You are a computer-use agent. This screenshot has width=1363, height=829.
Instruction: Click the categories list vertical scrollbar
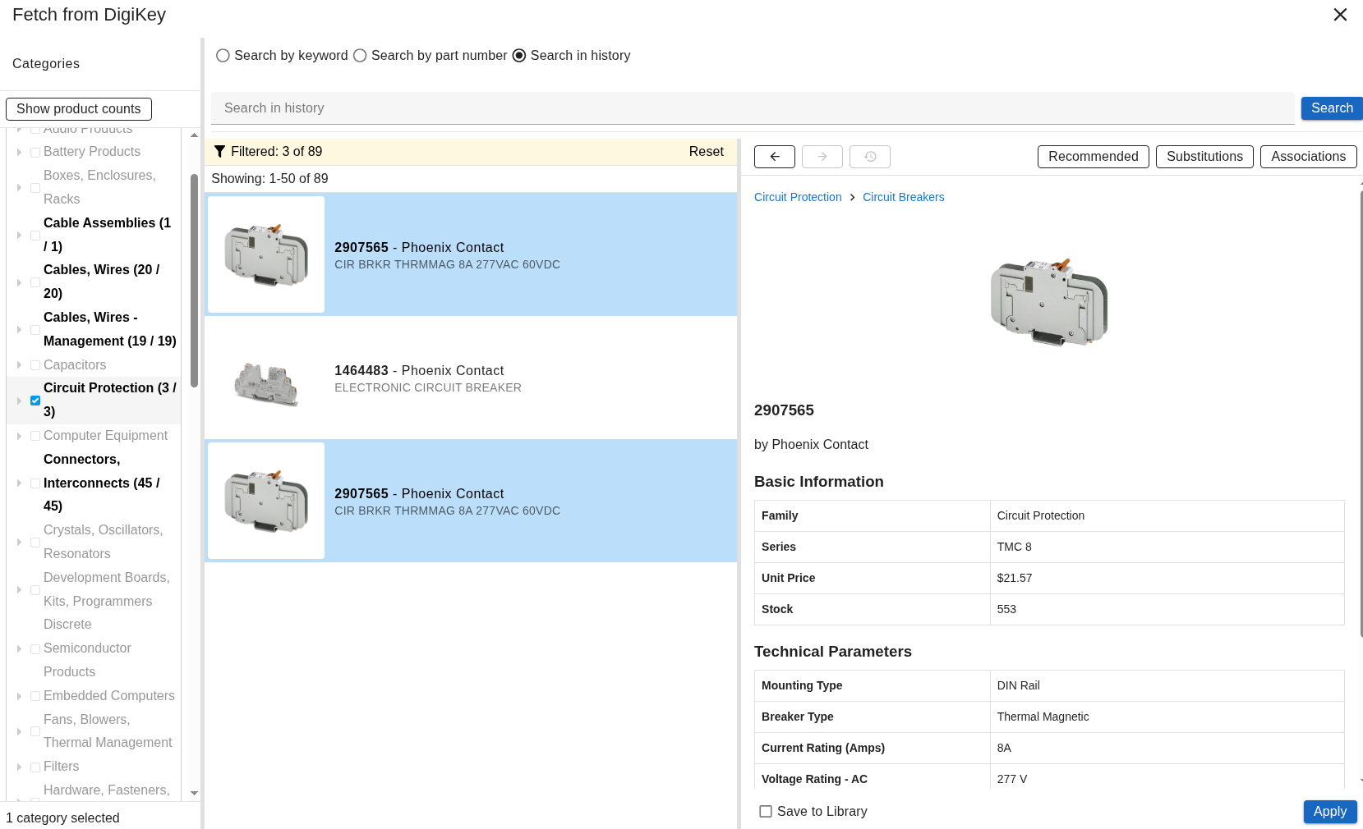194,280
